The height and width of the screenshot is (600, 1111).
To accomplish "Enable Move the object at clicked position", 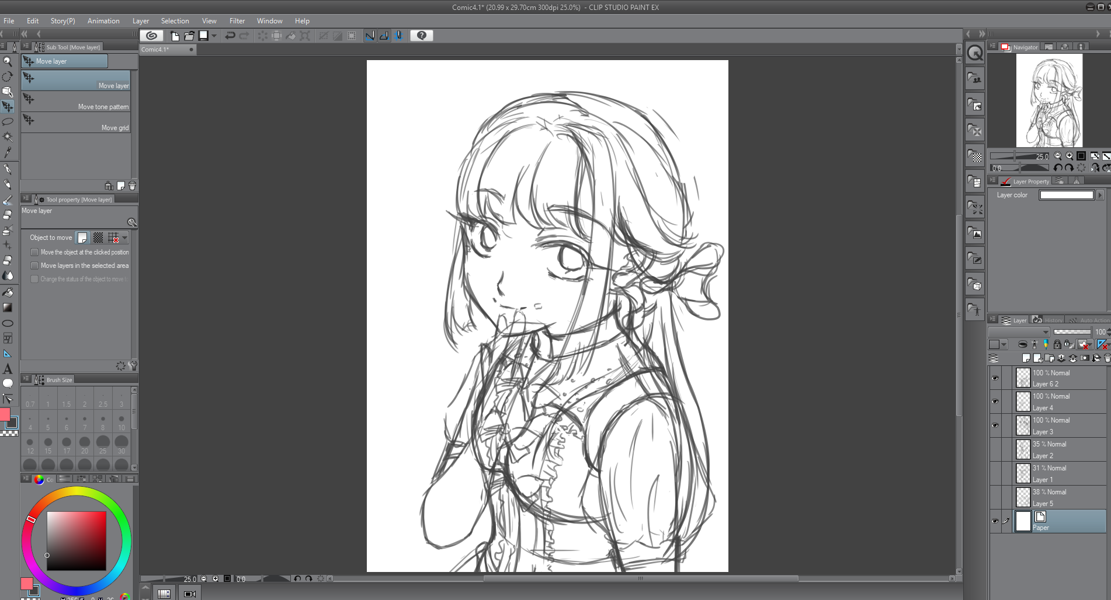I will point(34,252).
